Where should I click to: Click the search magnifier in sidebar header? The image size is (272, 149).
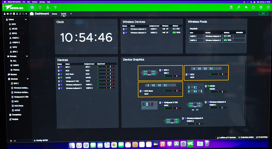(23, 14)
